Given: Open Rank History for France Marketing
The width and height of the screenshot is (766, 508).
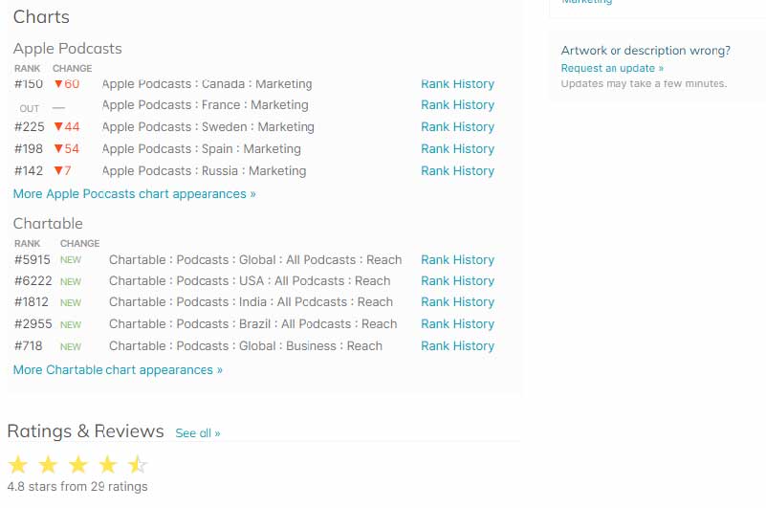Looking at the screenshot, I should coord(457,105).
